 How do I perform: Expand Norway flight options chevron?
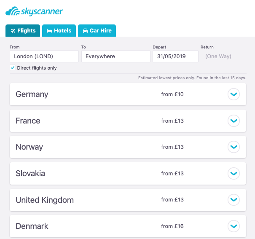[234, 147]
